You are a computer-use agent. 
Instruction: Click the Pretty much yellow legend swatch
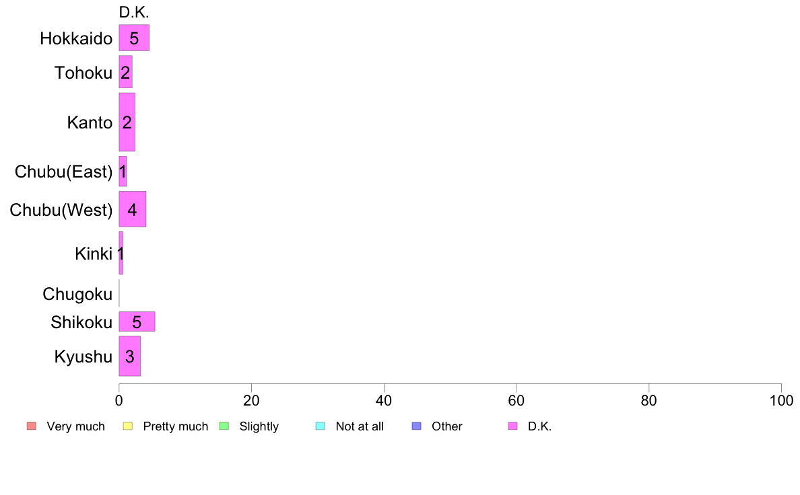127,426
